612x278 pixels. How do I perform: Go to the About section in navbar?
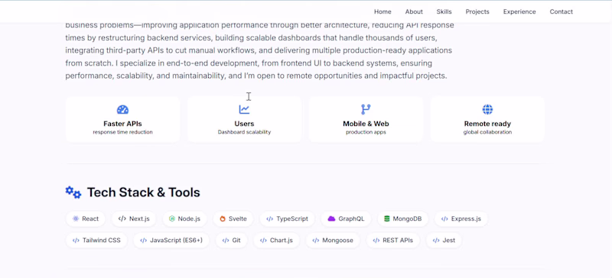(x=414, y=11)
